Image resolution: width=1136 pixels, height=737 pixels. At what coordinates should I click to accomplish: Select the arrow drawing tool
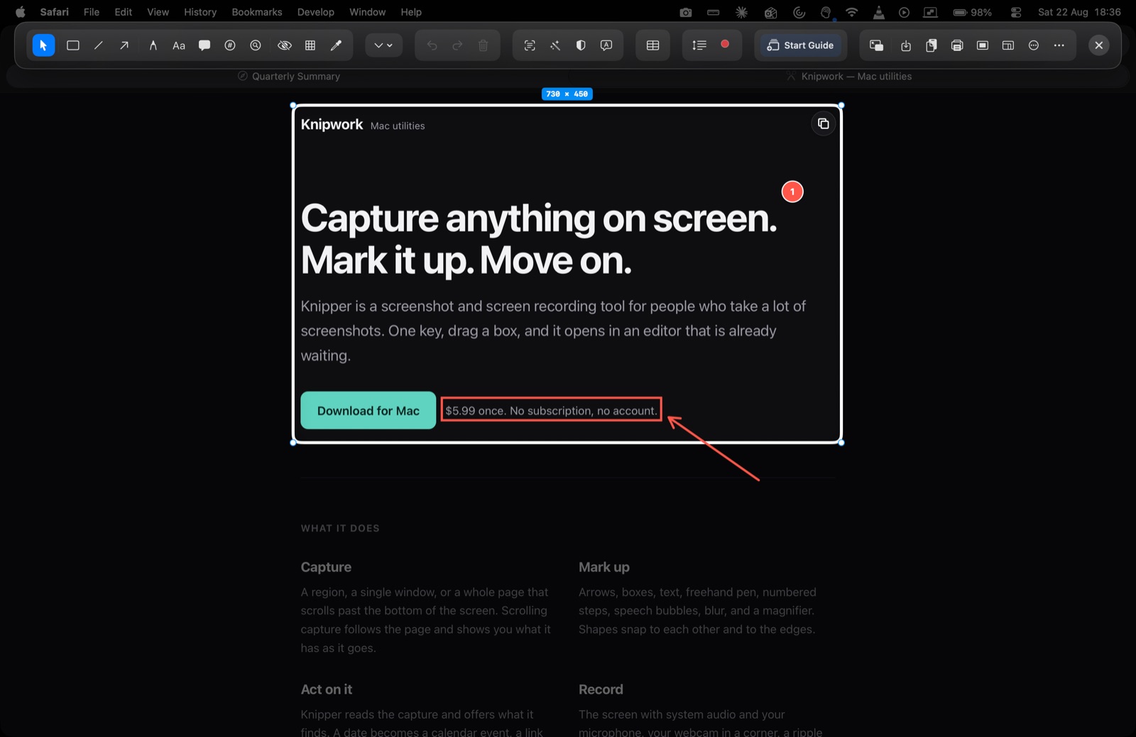[x=124, y=45]
